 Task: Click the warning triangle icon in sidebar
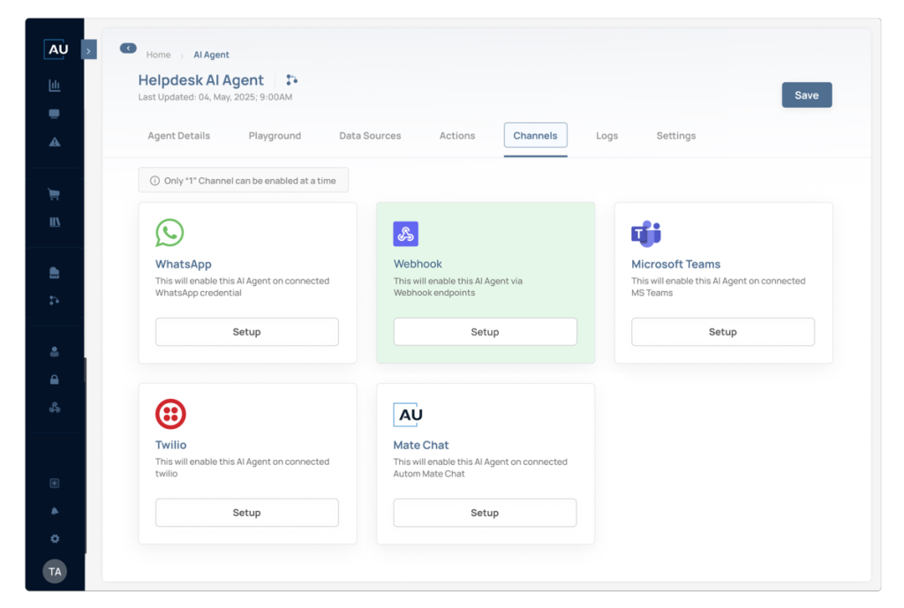(55, 142)
